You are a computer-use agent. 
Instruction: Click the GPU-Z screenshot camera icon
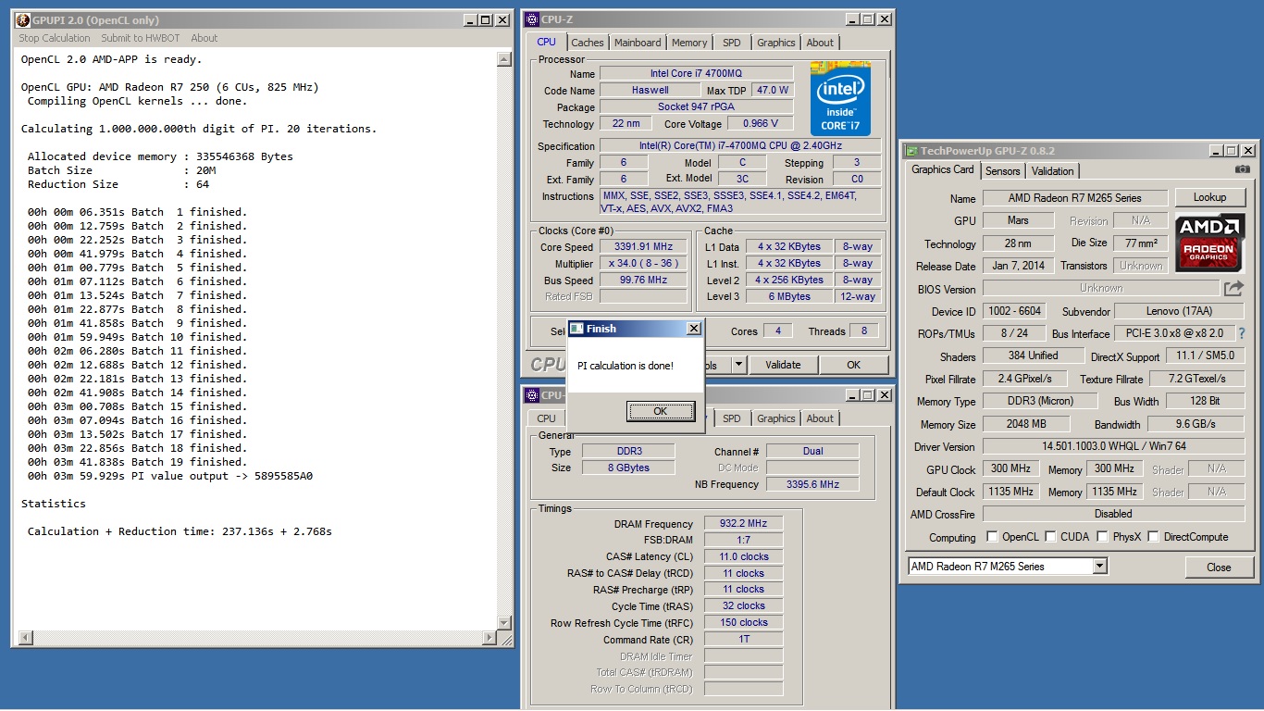(x=1242, y=169)
